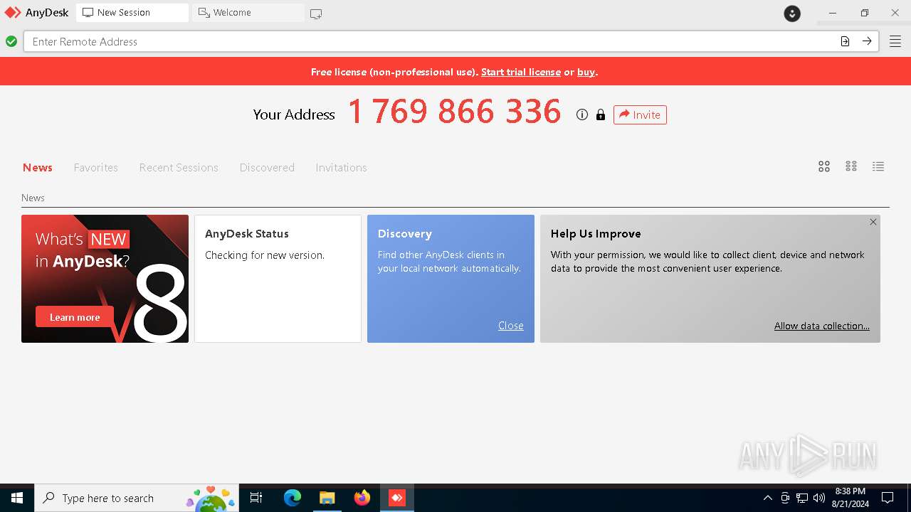Click Learn more on the What's New card

pyautogui.click(x=75, y=317)
